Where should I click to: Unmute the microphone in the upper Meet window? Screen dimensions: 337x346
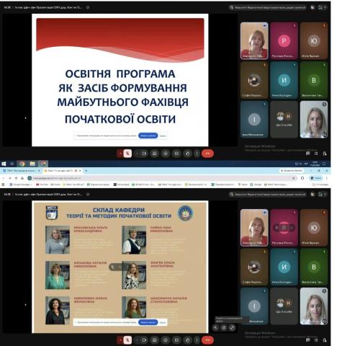coord(127,154)
